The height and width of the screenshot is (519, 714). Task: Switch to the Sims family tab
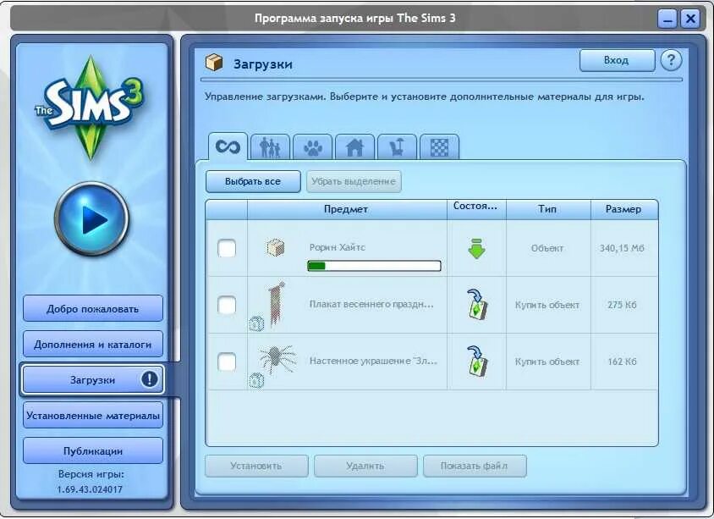click(270, 147)
